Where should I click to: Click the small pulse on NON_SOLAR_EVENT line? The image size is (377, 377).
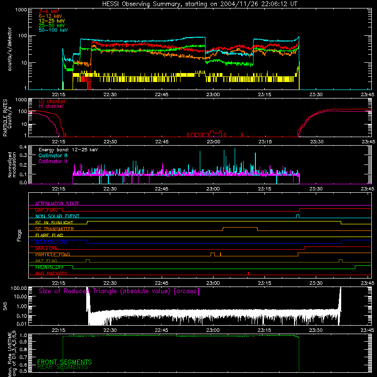tap(298, 216)
